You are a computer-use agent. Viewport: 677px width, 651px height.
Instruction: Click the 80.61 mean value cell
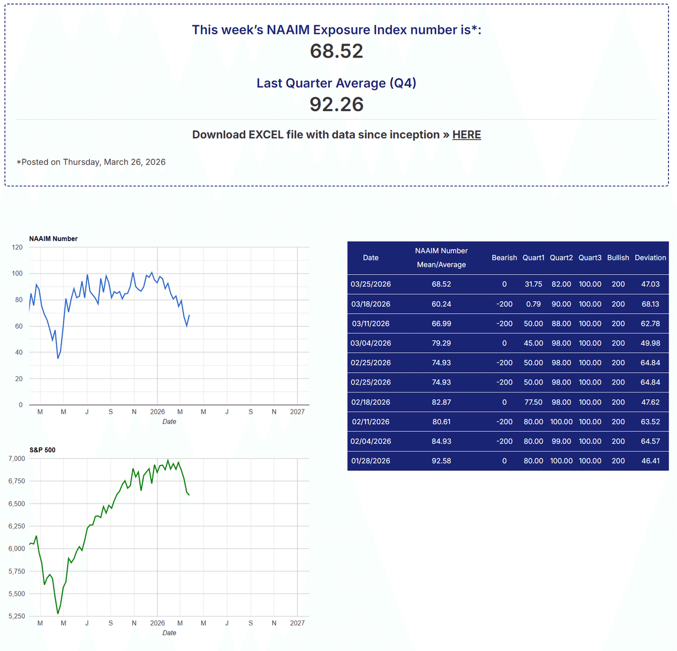(441, 422)
